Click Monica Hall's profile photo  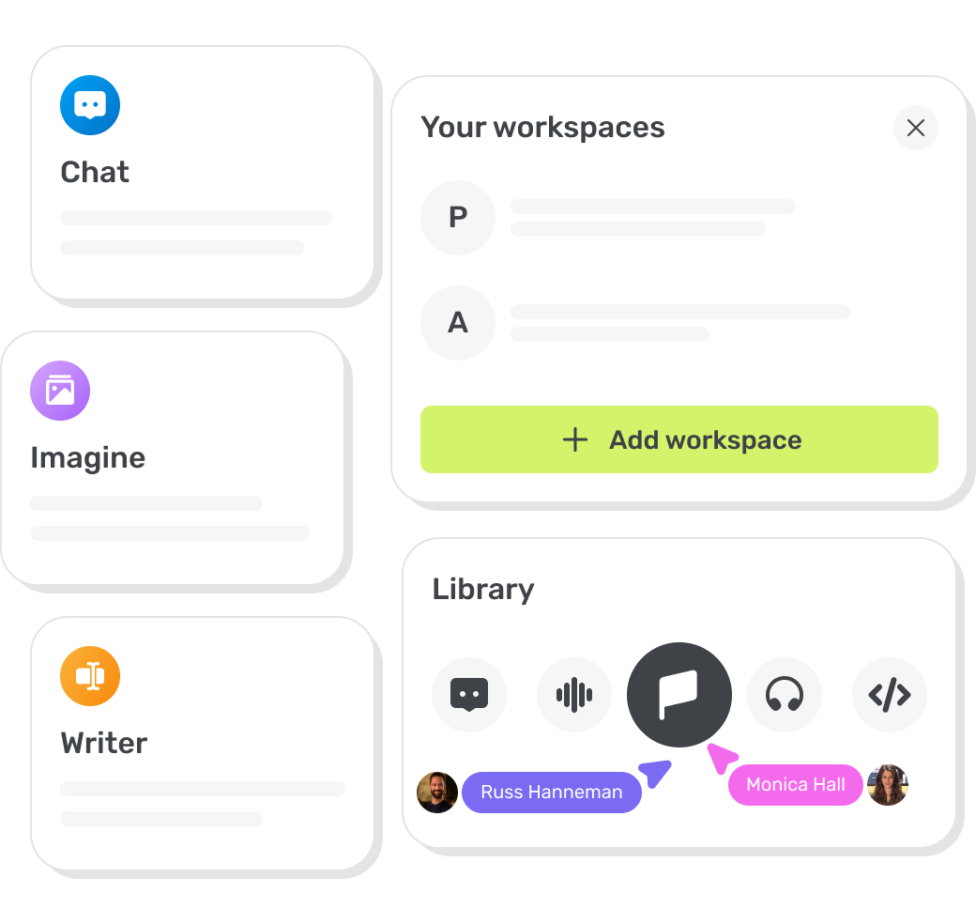click(888, 785)
